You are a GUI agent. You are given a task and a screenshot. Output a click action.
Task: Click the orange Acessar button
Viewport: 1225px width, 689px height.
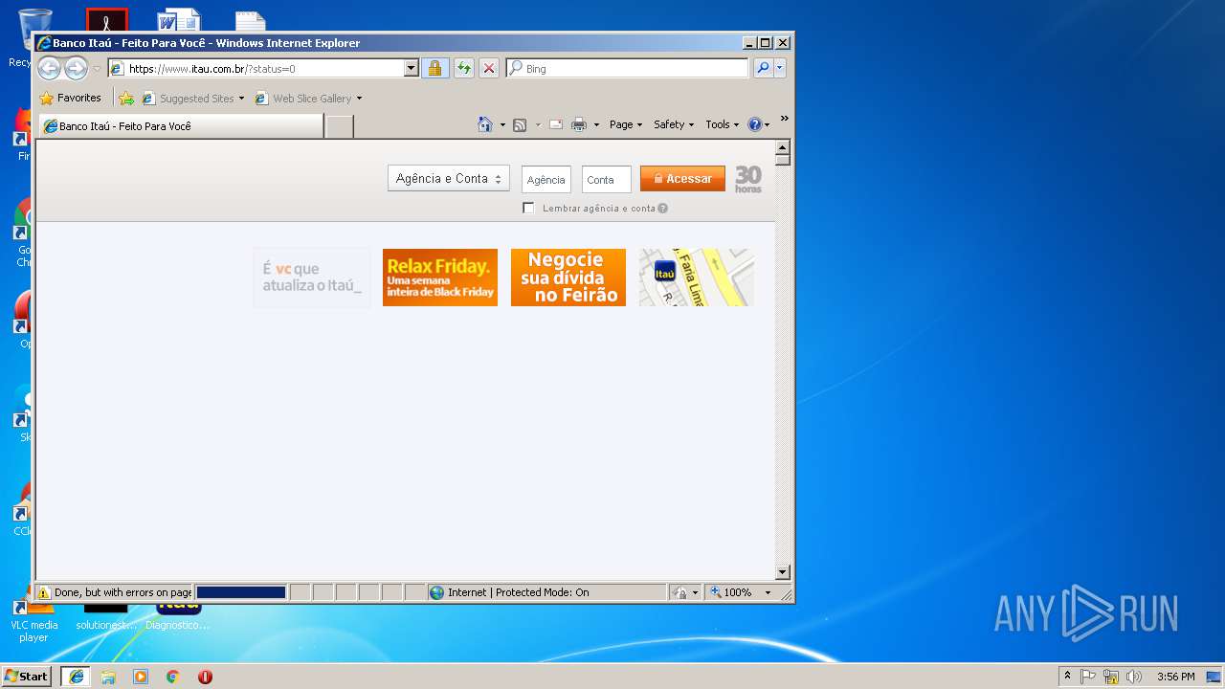point(682,179)
